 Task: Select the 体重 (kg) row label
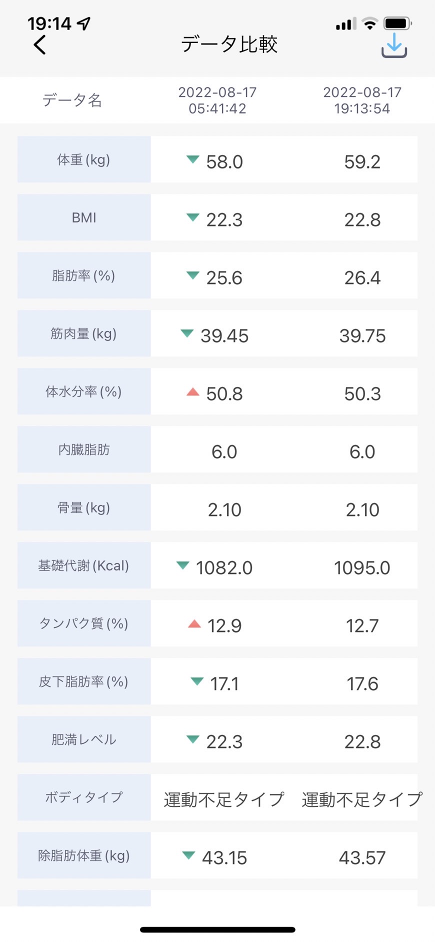pos(83,159)
